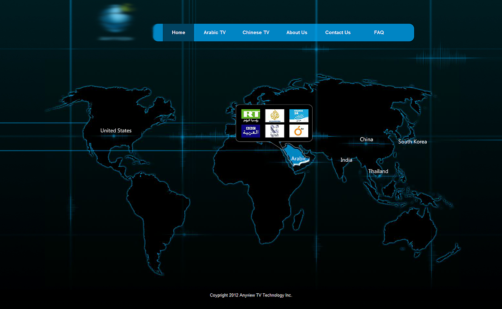Open the France 24 channel logo
Viewport: 502px width, 309px height.
(299, 116)
